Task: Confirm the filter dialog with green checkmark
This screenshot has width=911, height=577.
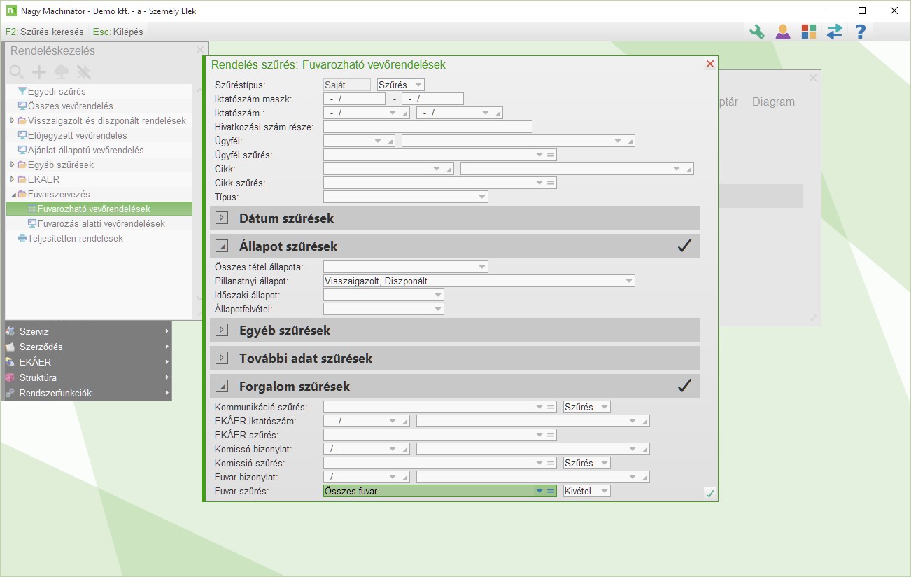Action: pyautogui.click(x=710, y=494)
